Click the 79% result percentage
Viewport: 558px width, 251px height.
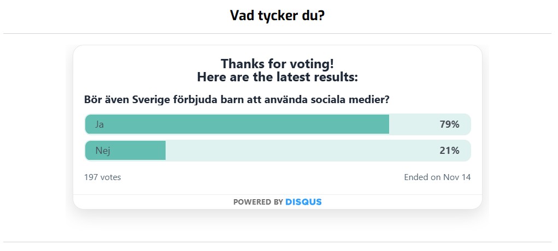[449, 124]
